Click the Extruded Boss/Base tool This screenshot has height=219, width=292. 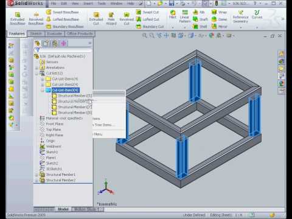[x=18, y=18]
